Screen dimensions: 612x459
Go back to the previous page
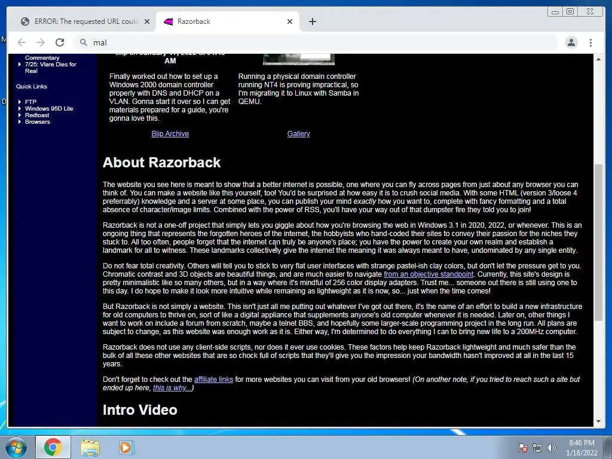click(22, 42)
